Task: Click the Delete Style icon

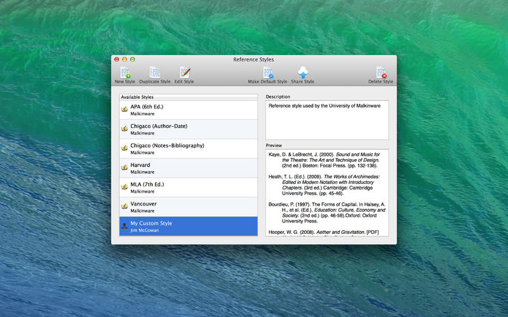Action: [380, 73]
